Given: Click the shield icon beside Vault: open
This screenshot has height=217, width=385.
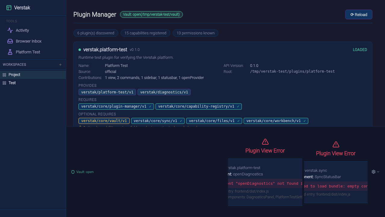Looking at the screenshot, I should click(x=73, y=172).
